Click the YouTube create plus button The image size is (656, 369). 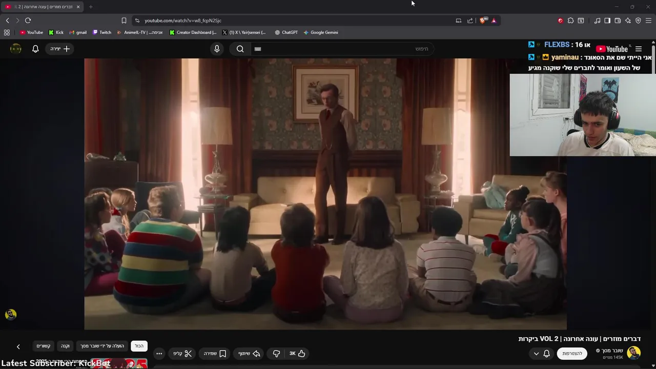tap(60, 49)
